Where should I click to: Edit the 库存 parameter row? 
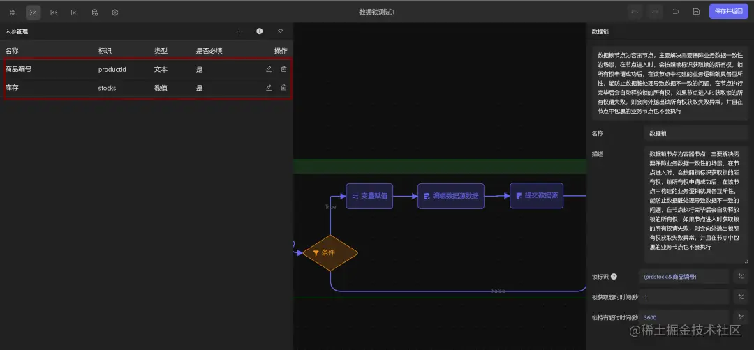[269, 88]
